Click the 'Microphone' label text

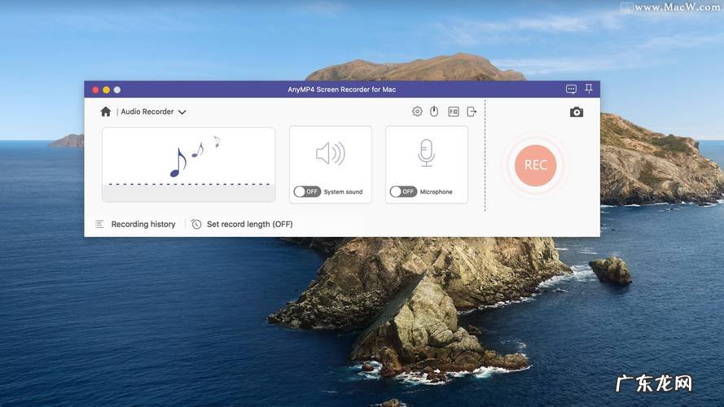pos(436,192)
